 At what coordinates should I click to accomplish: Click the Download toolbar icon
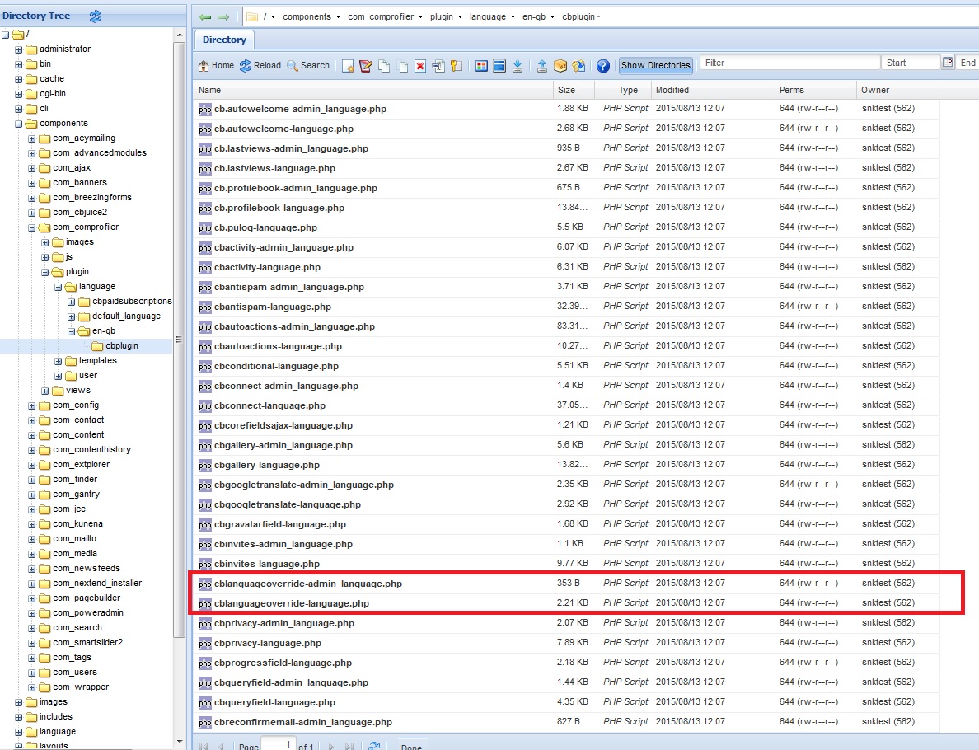click(518, 66)
